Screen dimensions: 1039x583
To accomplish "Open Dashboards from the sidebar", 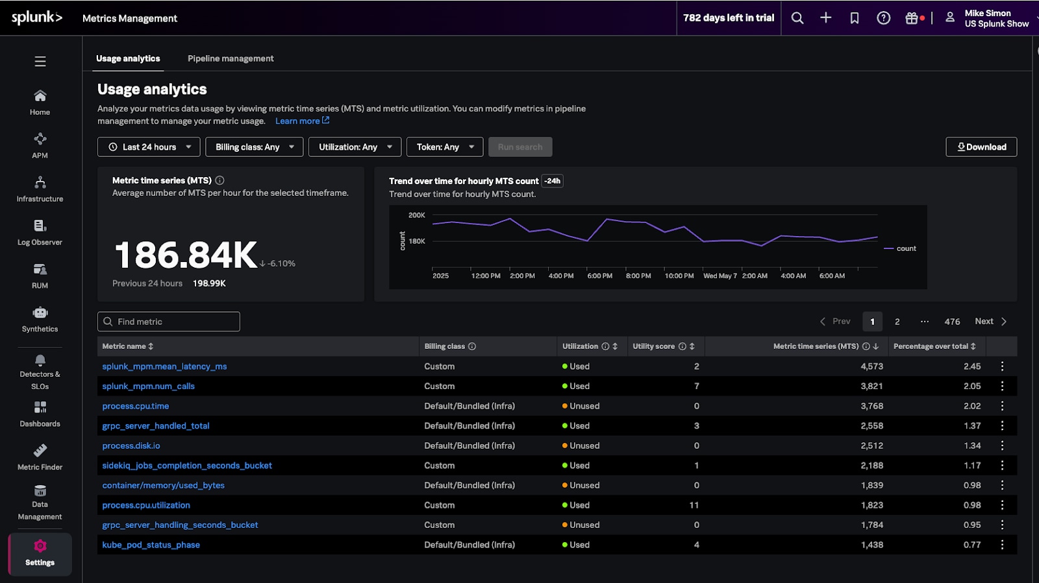I will pyautogui.click(x=40, y=414).
